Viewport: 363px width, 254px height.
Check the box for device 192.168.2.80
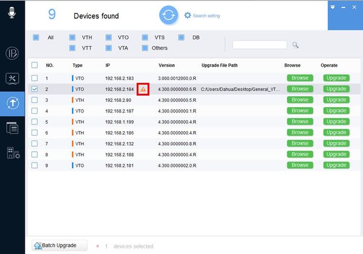pyautogui.click(x=34, y=100)
